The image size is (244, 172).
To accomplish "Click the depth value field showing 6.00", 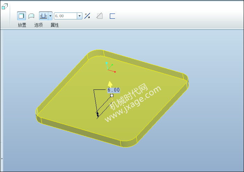I will pyautogui.click(x=65, y=16).
